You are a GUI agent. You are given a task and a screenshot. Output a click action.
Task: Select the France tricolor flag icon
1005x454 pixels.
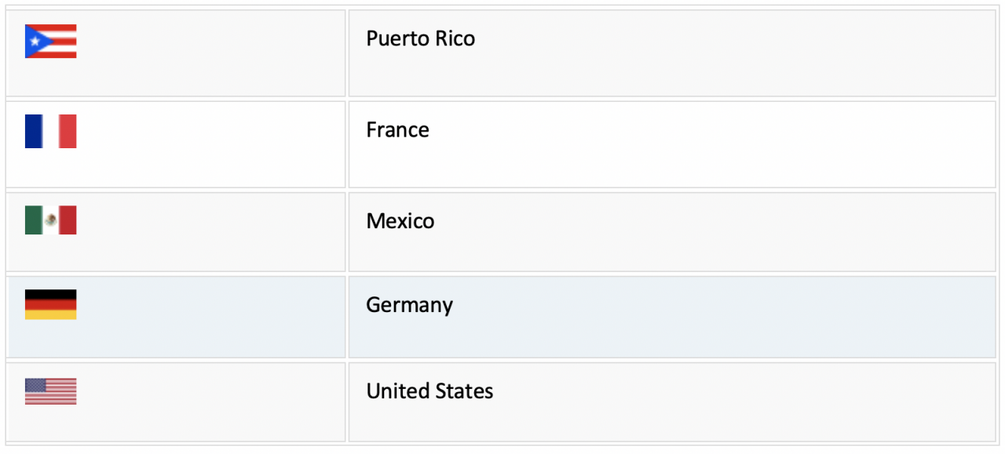50,131
